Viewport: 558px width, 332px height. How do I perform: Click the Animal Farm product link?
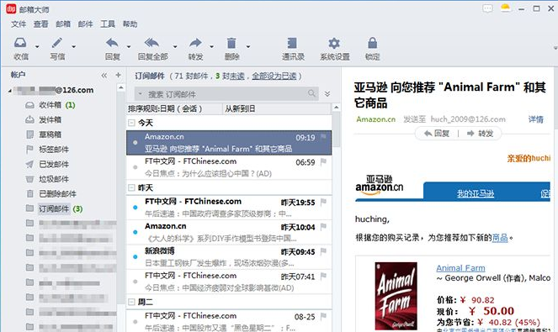click(460, 268)
